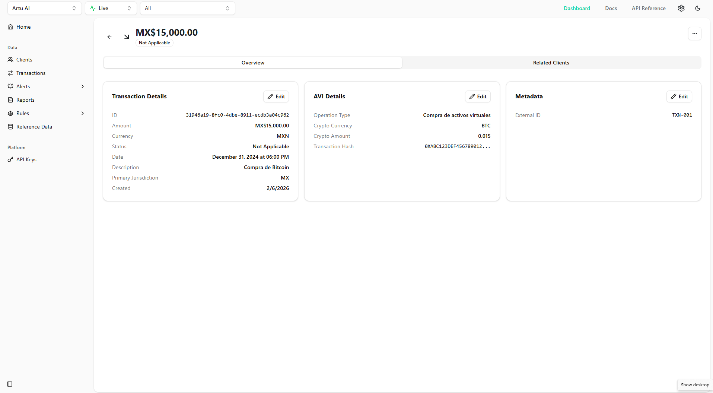Click the outgoing transaction arrow icon
This screenshot has width=713, height=393.
pos(127,37)
